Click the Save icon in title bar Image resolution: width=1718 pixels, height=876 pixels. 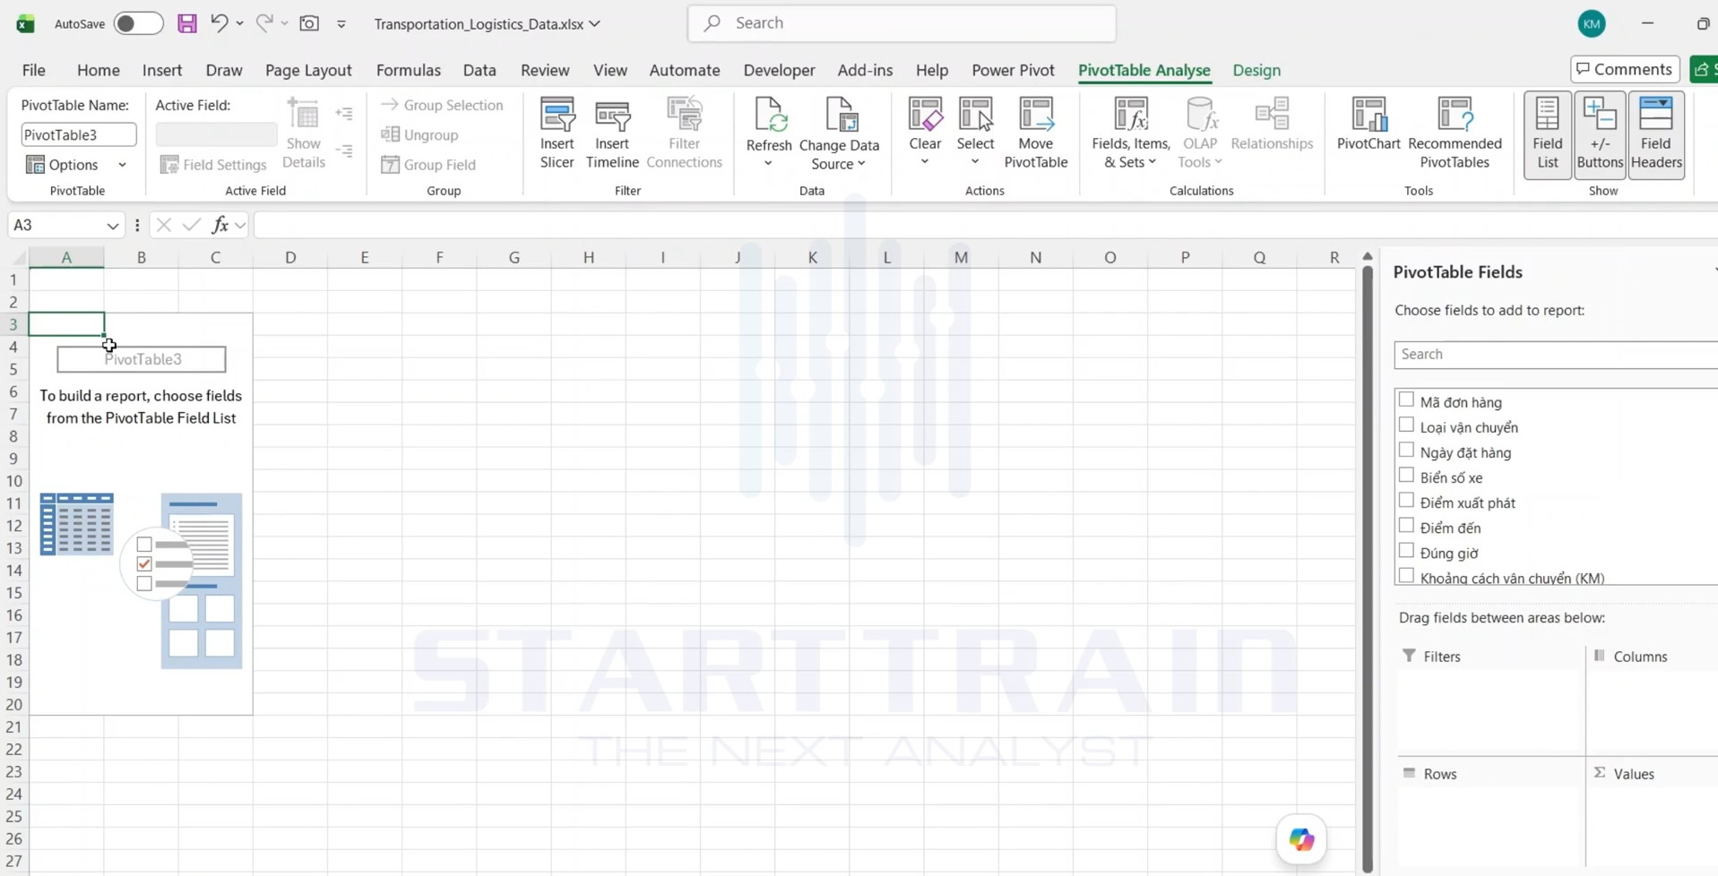click(x=186, y=23)
